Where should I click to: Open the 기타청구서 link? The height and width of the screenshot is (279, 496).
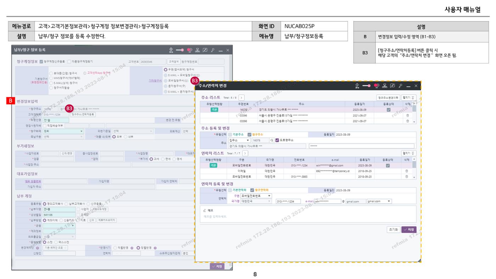point(155,81)
